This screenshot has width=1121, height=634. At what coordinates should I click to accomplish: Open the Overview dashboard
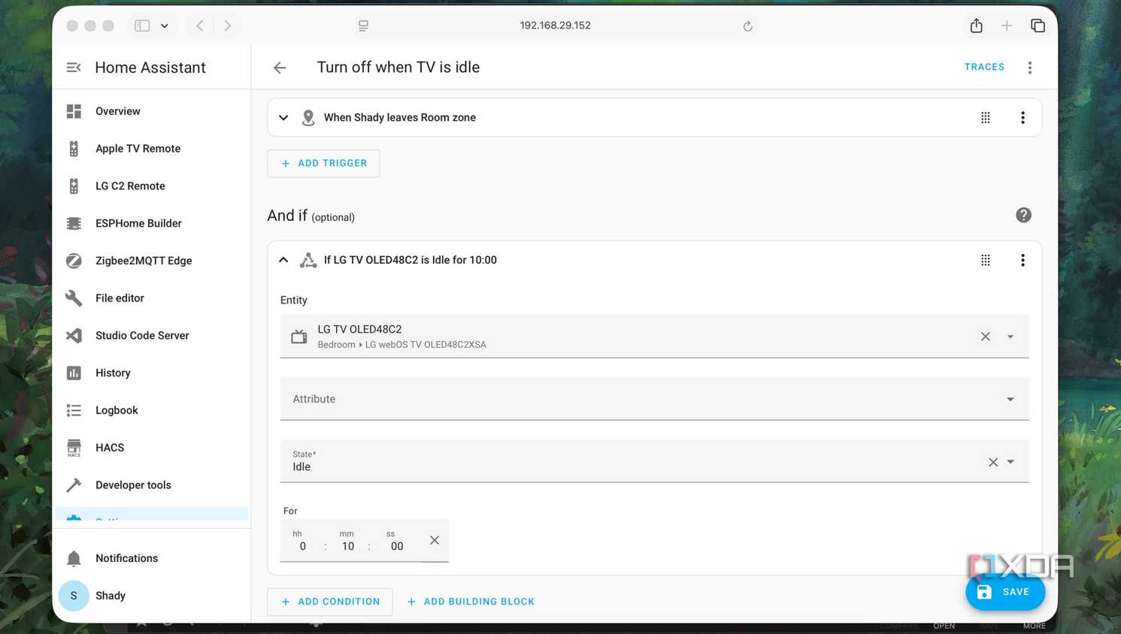click(151, 111)
